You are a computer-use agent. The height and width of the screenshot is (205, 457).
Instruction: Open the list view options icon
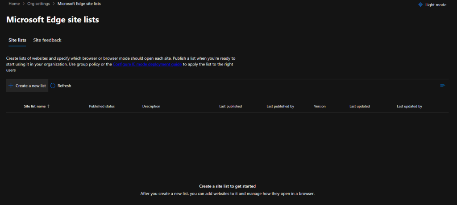[x=442, y=86]
